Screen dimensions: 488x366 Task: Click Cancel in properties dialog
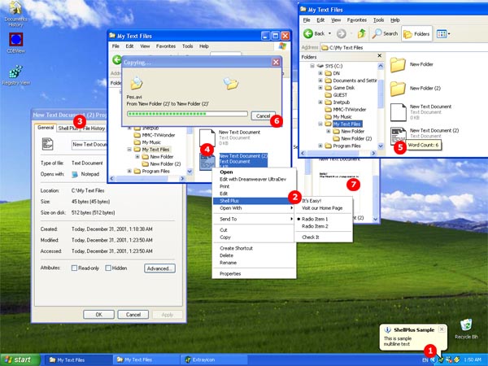click(x=133, y=314)
